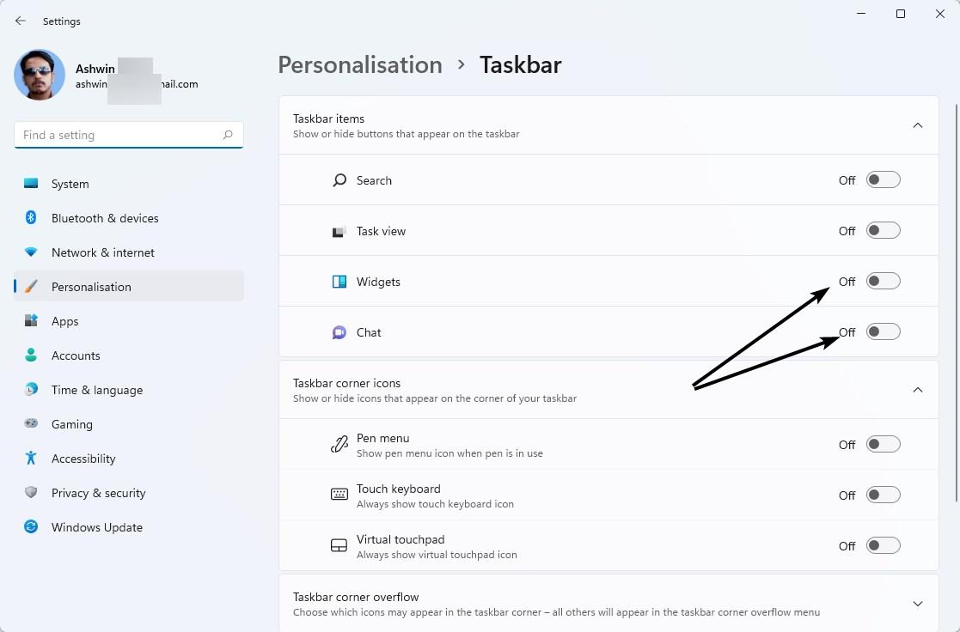Click the Virtual touchpad icon

pyautogui.click(x=339, y=545)
